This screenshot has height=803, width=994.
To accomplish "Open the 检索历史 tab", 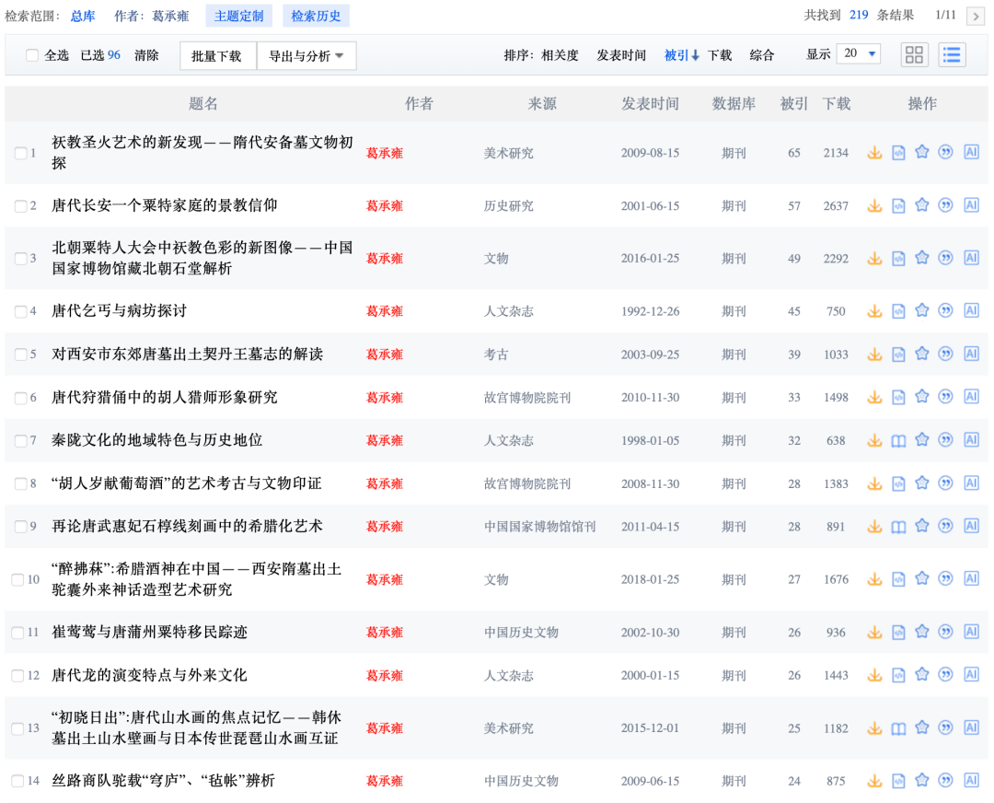I will click(316, 16).
